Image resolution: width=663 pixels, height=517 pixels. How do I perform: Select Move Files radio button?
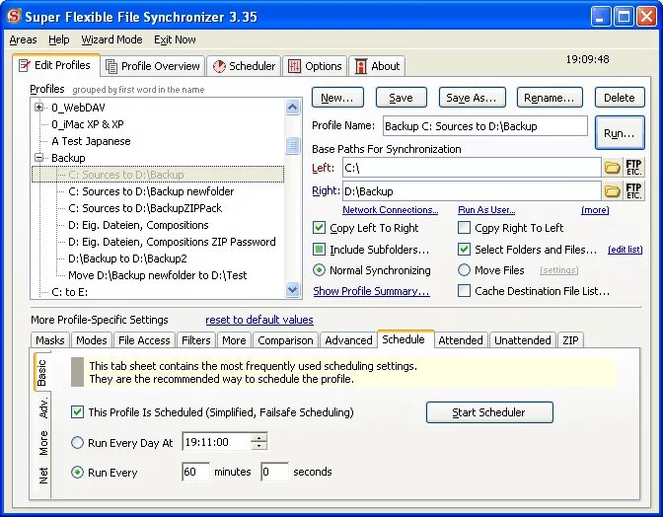[464, 270]
